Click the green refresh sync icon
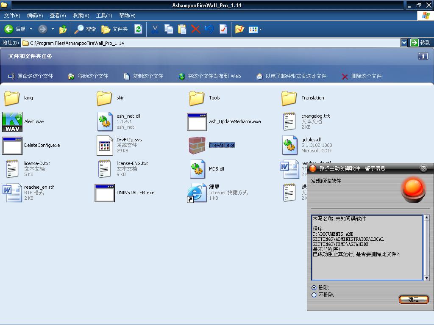Viewport: 434px width, 325px height. [138, 29]
